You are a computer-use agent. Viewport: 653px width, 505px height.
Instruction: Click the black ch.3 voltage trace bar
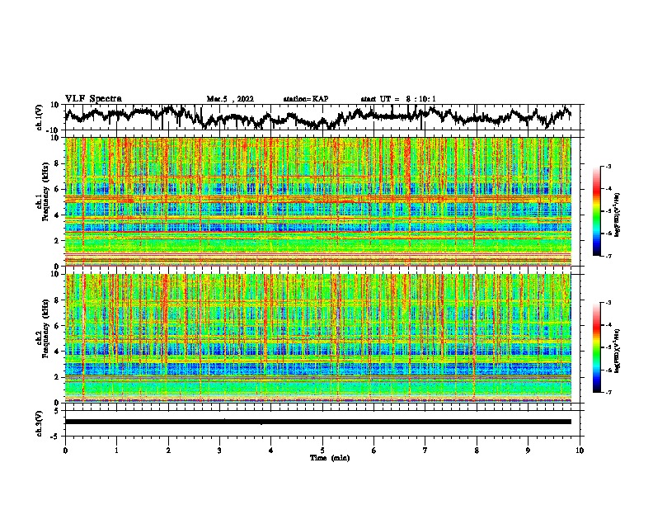(x=318, y=422)
